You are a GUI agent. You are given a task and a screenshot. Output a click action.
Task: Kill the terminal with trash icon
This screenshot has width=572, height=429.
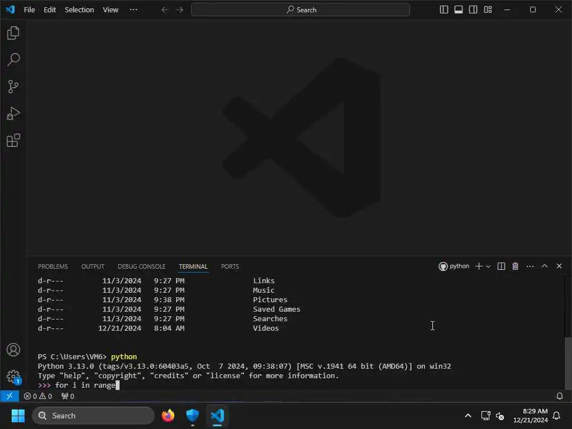[x=515, y=266]
